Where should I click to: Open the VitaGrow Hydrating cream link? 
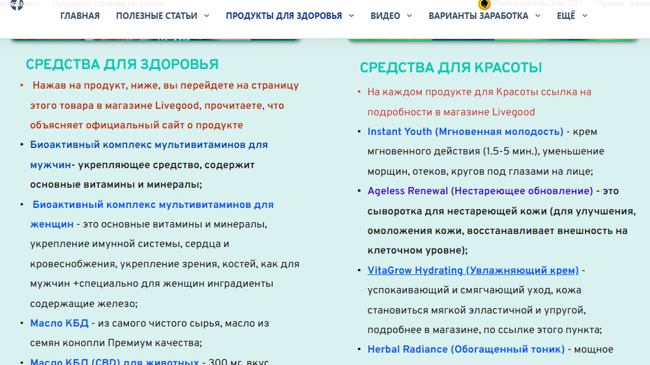click(x=473, y=270)
